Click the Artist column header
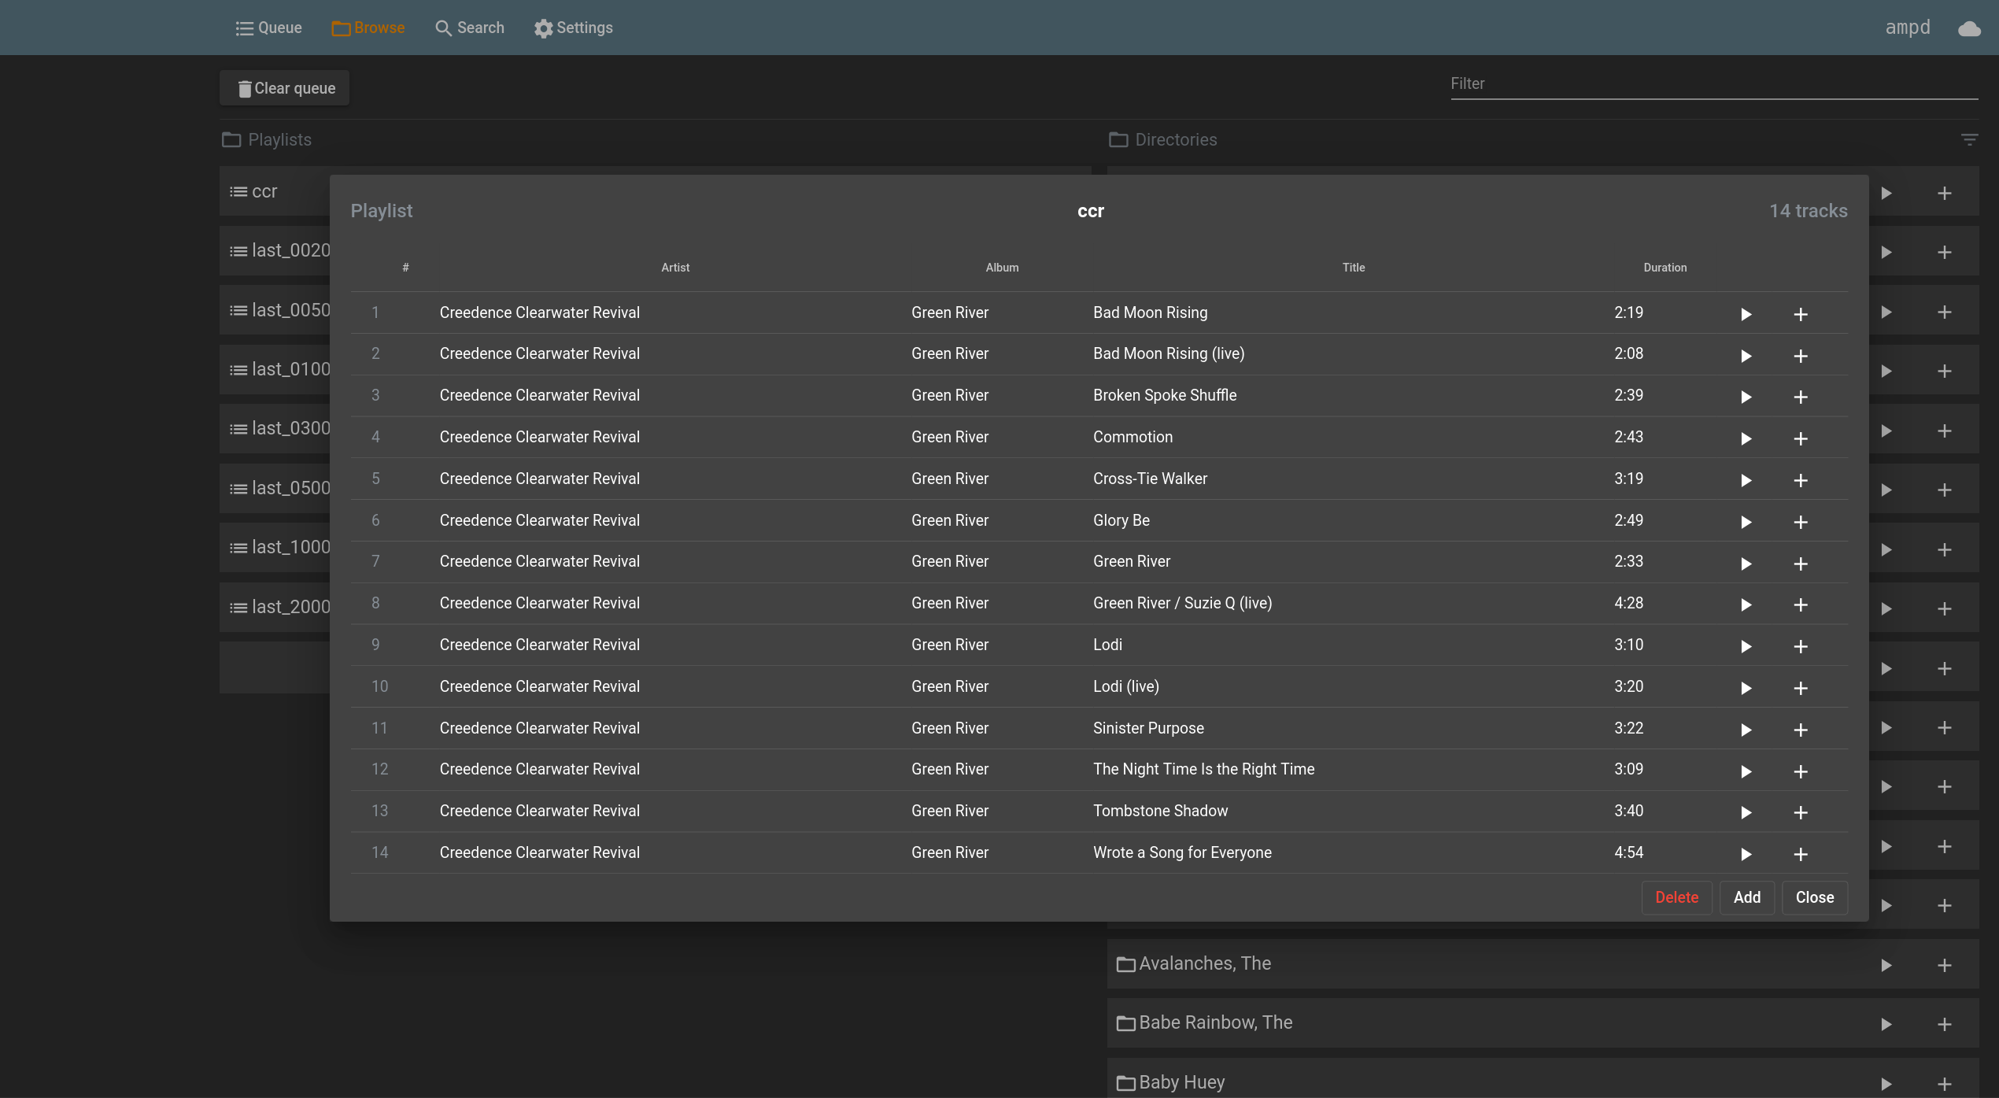Screen dimensions: 1999x1098 (x=675, y=268)
